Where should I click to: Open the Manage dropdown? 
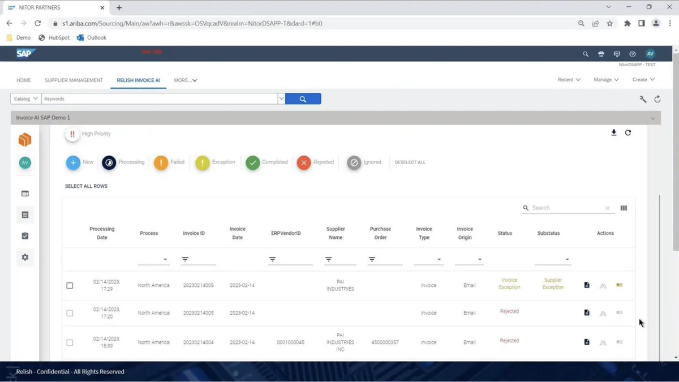coord(606,80)
